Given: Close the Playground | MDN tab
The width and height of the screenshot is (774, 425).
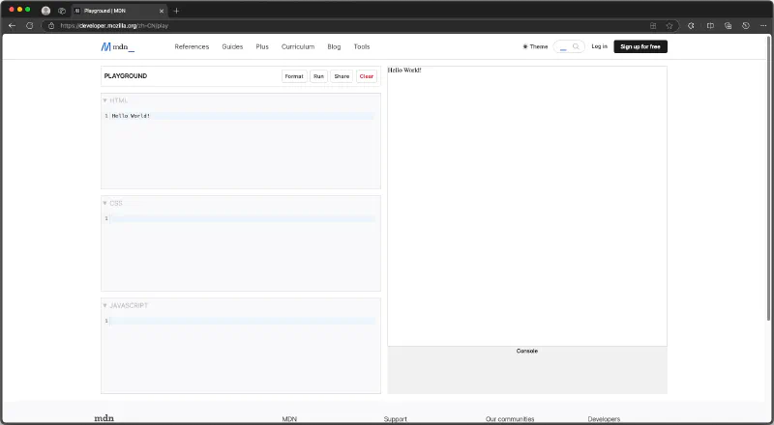Looking at the screenshot, I should (x=162, y=11).
